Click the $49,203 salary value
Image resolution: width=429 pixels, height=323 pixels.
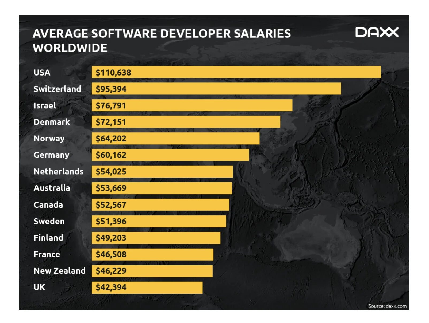point(111,238)
